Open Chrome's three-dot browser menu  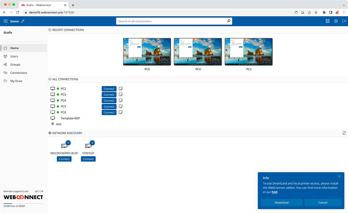point(344,12)
